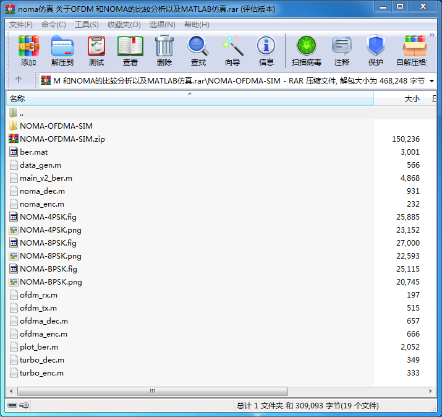Sort by the 名称 column header
Viewport: 442px width, 417px height.
(x=190, y=99)
